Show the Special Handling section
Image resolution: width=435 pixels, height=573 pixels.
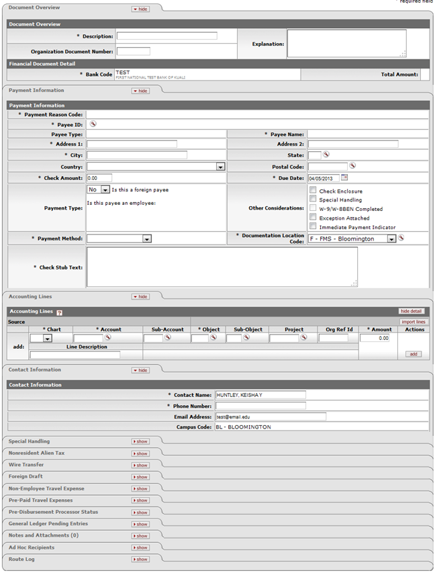point(140,441)
